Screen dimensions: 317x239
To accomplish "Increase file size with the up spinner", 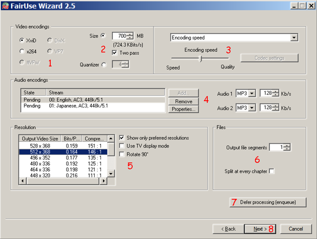I will point(130,34).
